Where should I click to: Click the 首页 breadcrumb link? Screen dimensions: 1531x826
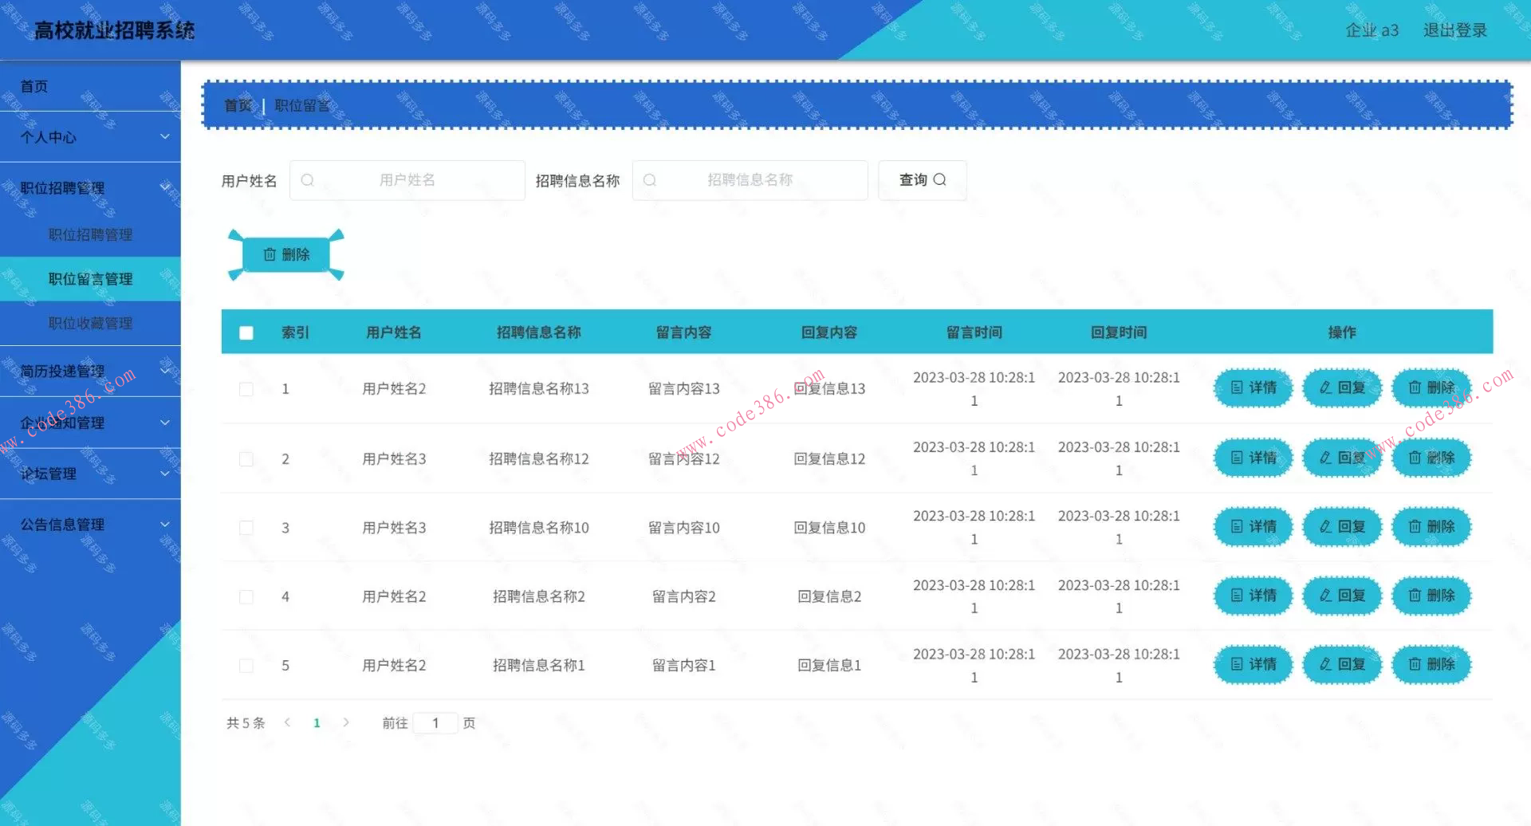[x=238, y=105]
